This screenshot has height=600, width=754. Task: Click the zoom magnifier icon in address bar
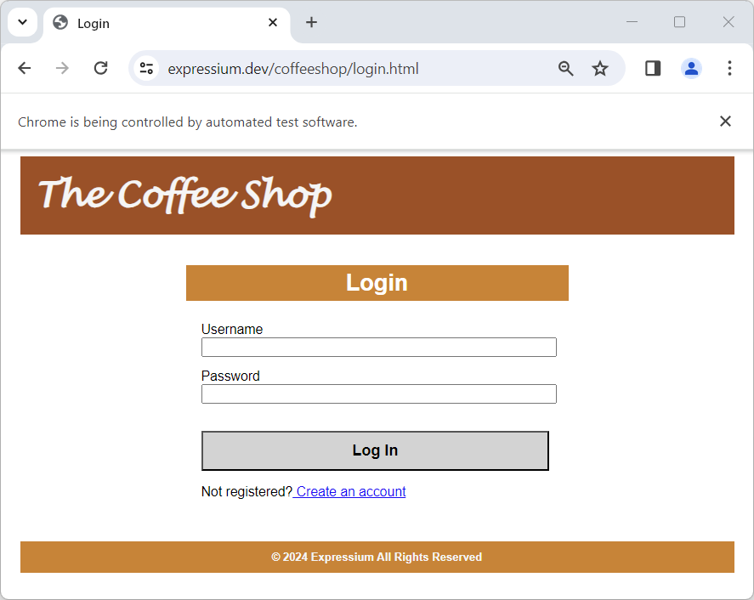point(565,68)
